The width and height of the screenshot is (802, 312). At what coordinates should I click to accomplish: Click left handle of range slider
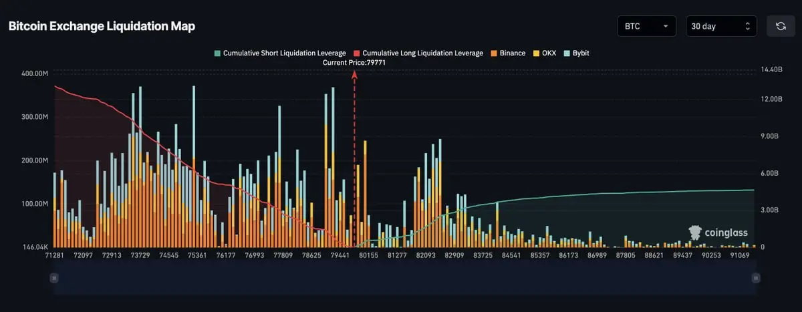tap(54, 277)
